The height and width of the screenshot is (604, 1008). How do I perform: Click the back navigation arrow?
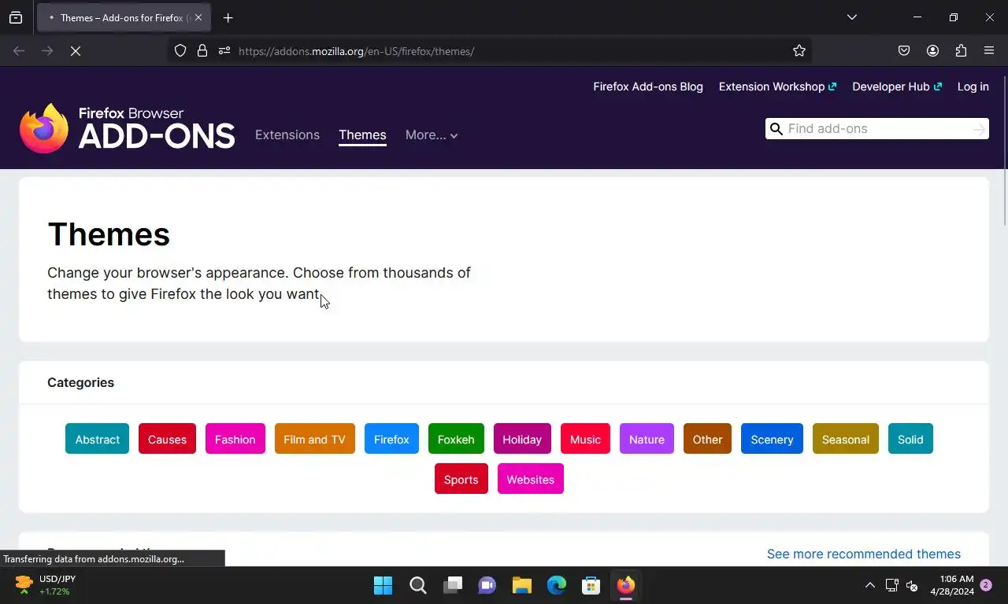click(19, 51)
